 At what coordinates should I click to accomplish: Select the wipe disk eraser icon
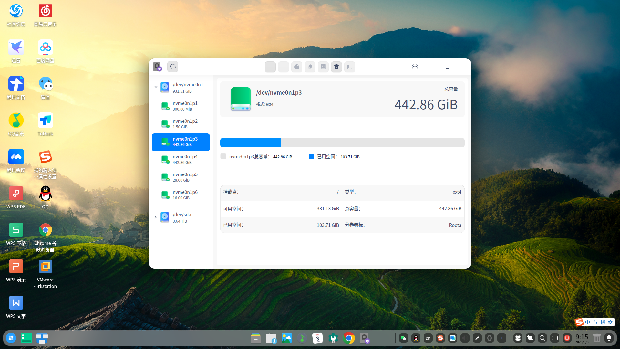click(310, 67)
